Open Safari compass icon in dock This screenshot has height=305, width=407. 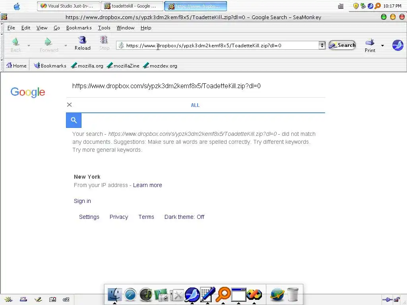(130, 295)
